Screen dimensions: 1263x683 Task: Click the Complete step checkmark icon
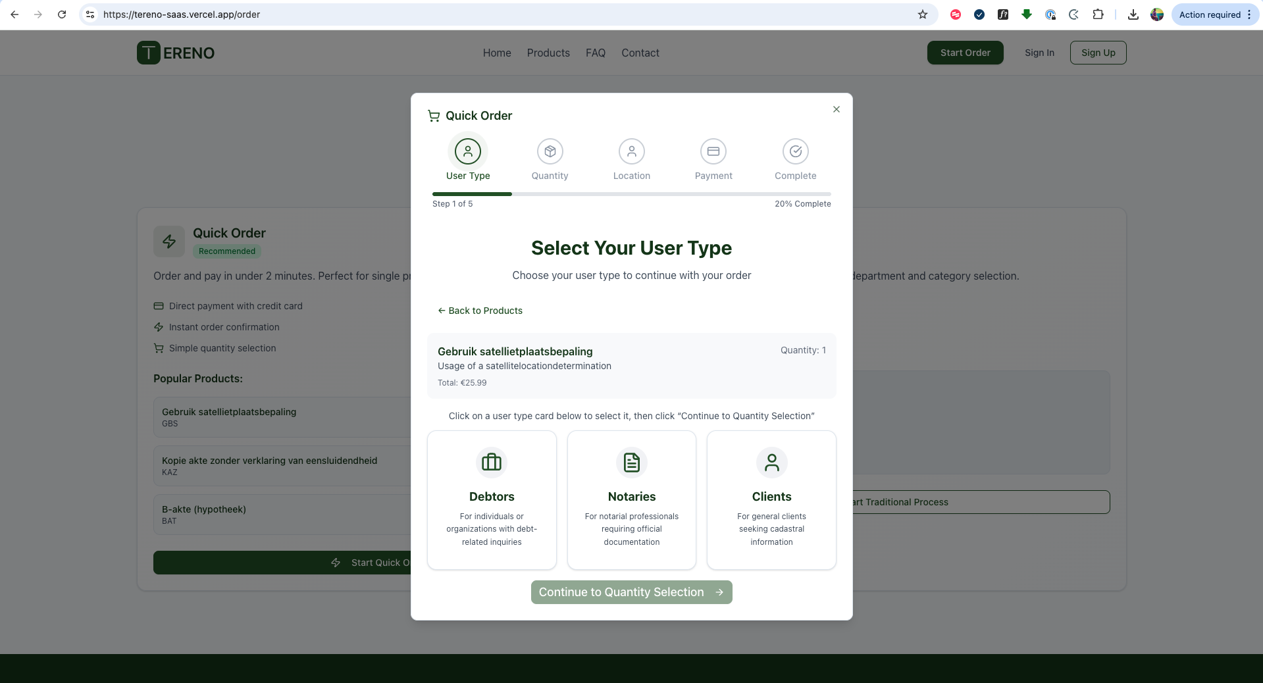(796, 151)
